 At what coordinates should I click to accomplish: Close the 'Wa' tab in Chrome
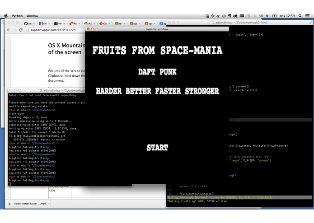click(x=79, y=23)
